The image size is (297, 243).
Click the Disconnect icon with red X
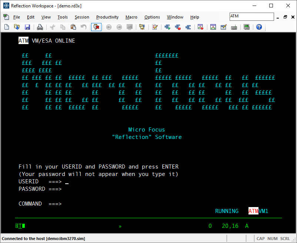[96, 27]
